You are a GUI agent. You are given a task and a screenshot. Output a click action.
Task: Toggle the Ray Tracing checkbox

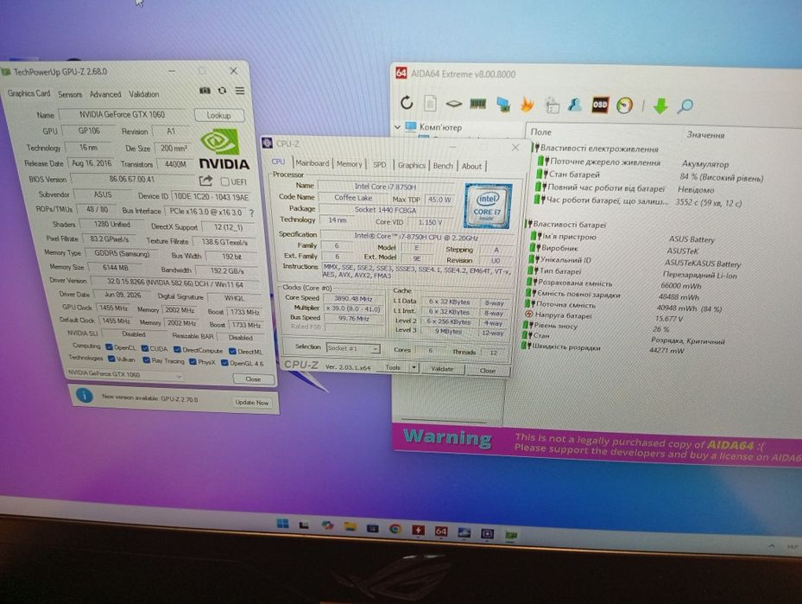[x=146, y=360]
